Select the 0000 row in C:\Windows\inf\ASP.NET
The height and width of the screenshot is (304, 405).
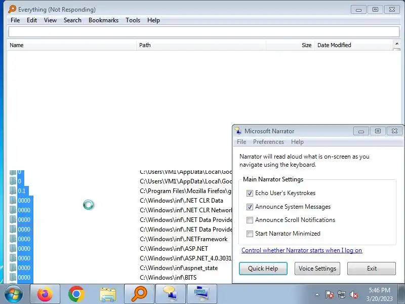tap(24, 248)
